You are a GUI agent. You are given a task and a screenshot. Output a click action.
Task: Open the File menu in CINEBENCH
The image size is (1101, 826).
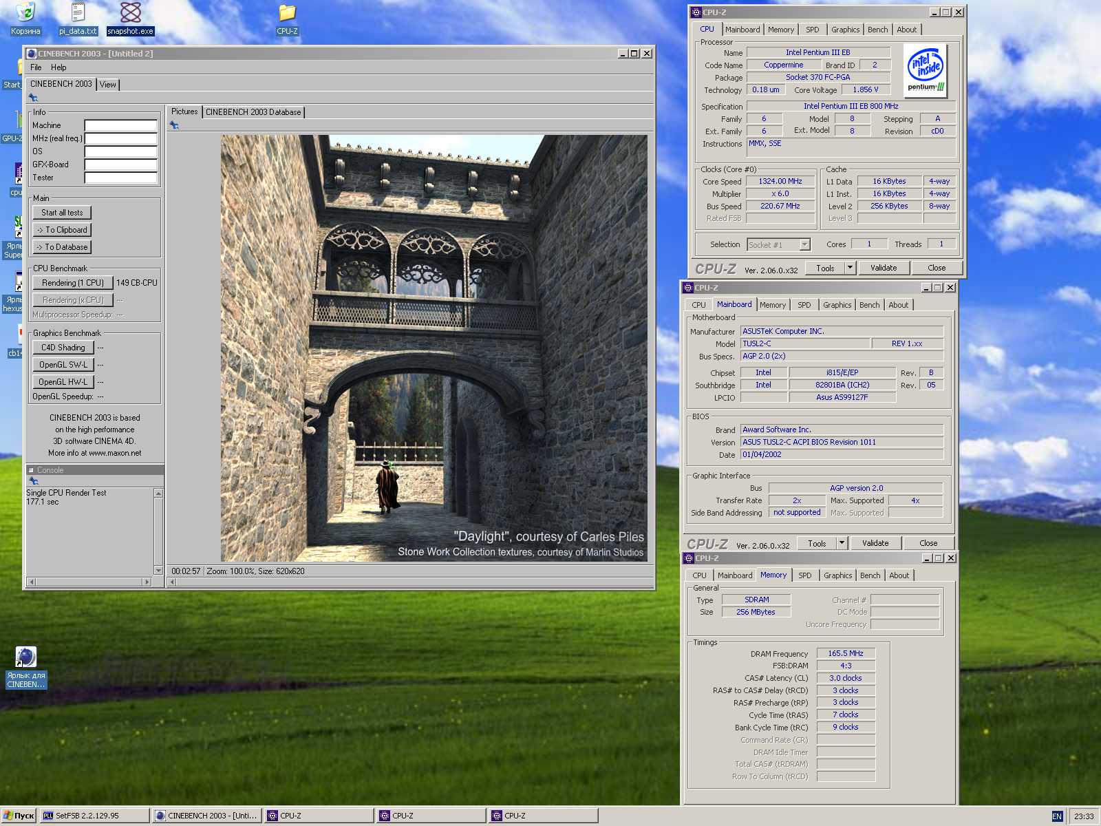pyautogui.click(x=36, y=67)
